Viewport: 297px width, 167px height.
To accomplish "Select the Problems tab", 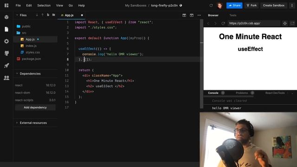I will 242,93.
